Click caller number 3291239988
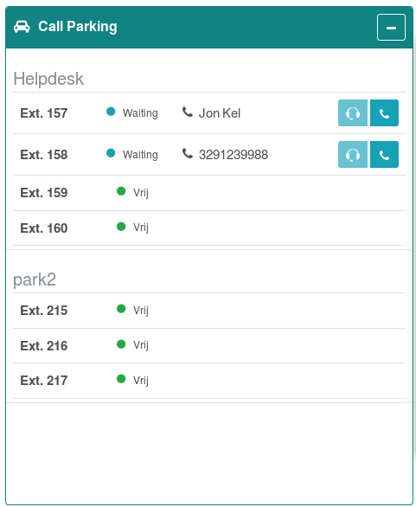Screen dimensions: 416x507 tap(234, 155)
